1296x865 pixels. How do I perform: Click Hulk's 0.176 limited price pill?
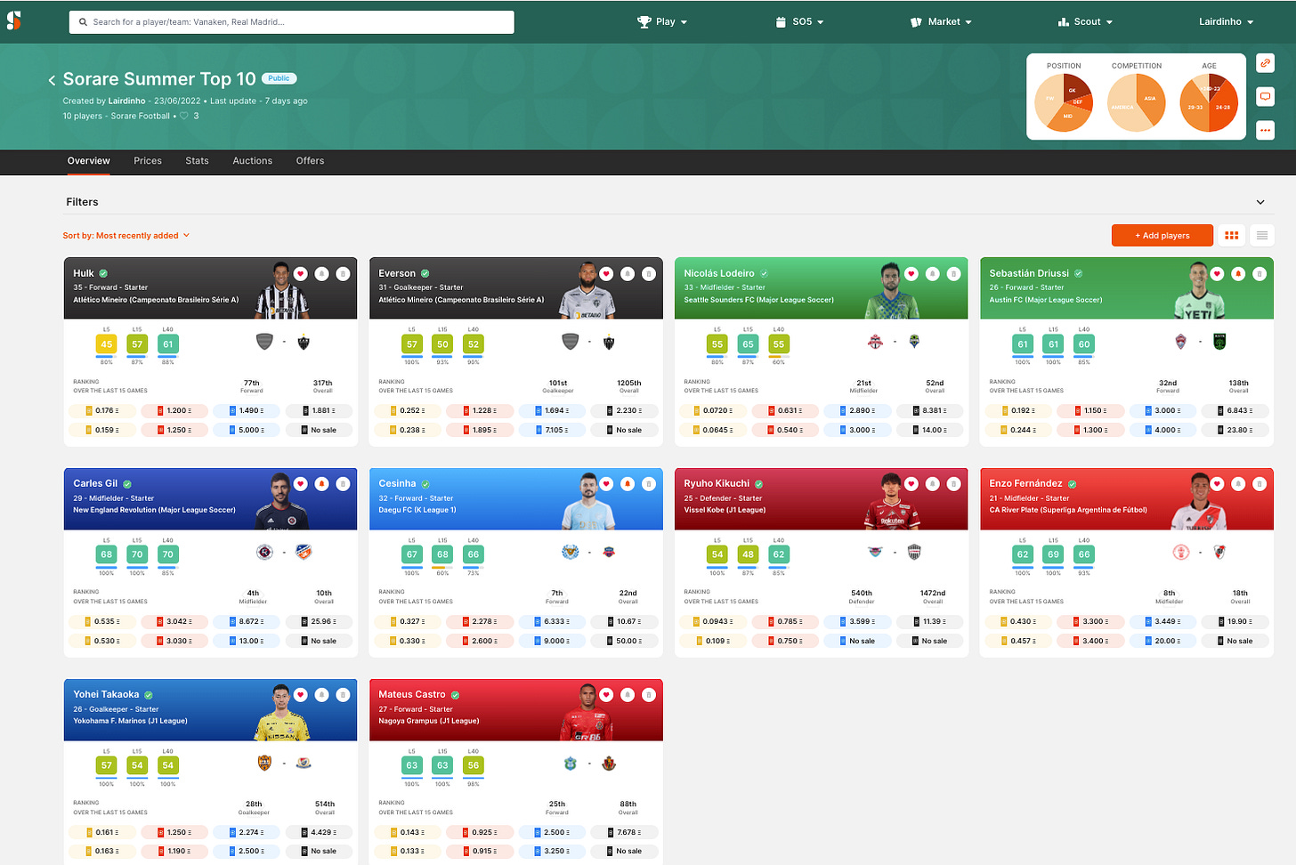point(102,411)
